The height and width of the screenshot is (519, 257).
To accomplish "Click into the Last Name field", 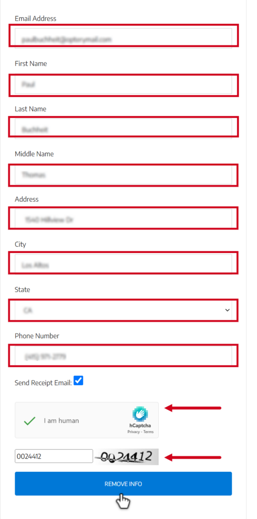I will [x=123, y=129].
